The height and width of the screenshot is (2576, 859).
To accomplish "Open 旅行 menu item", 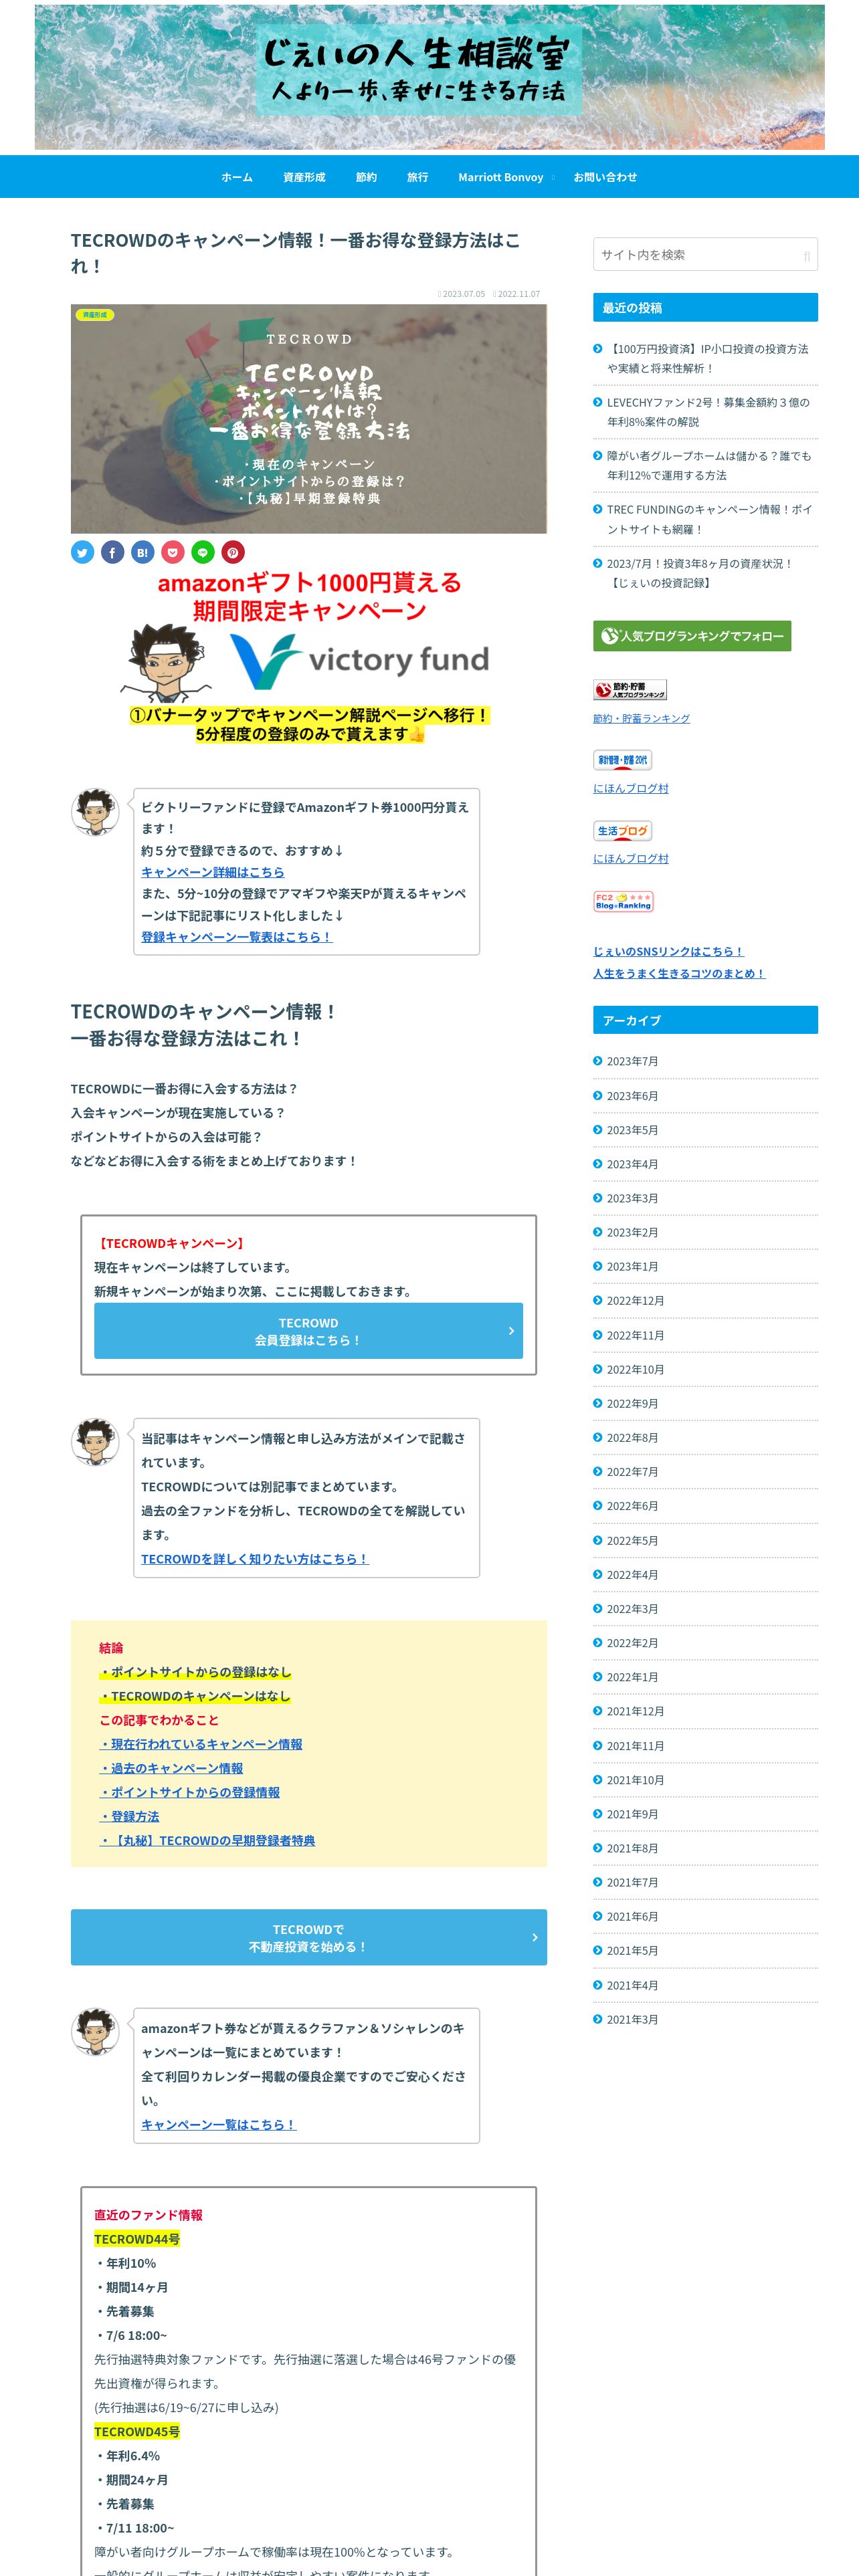I will click(x=417, y=177).
